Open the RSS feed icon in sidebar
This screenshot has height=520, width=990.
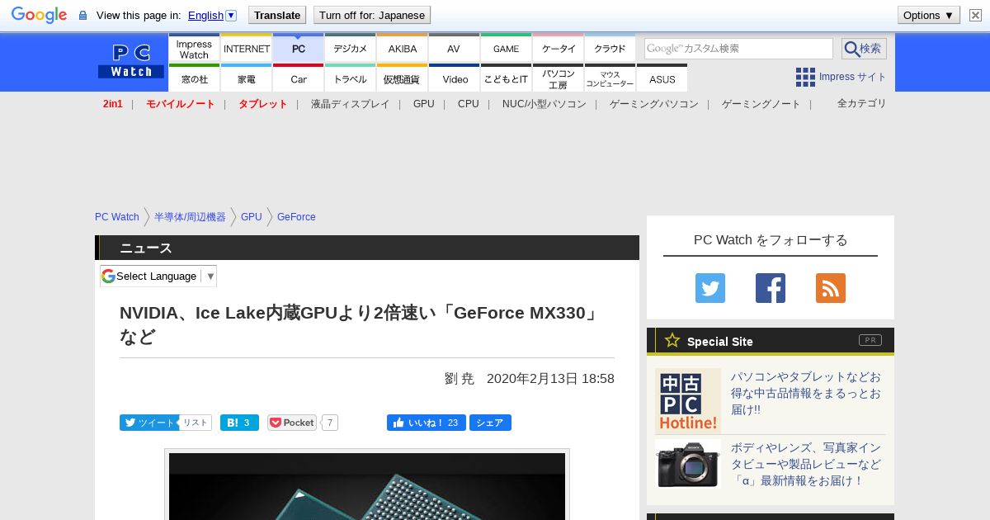click(831, 288)
